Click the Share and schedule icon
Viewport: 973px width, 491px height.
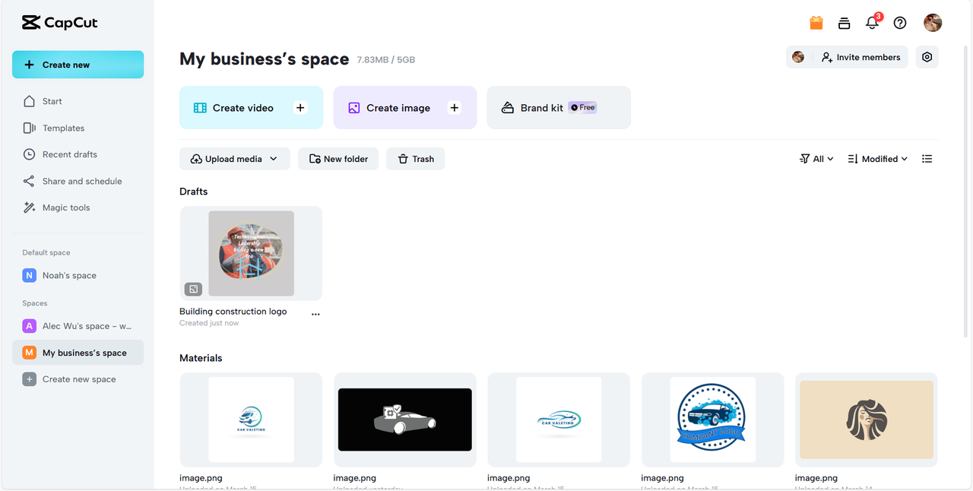29,181
